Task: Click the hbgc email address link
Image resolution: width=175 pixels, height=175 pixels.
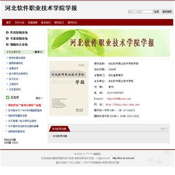Action: [119, 99]
